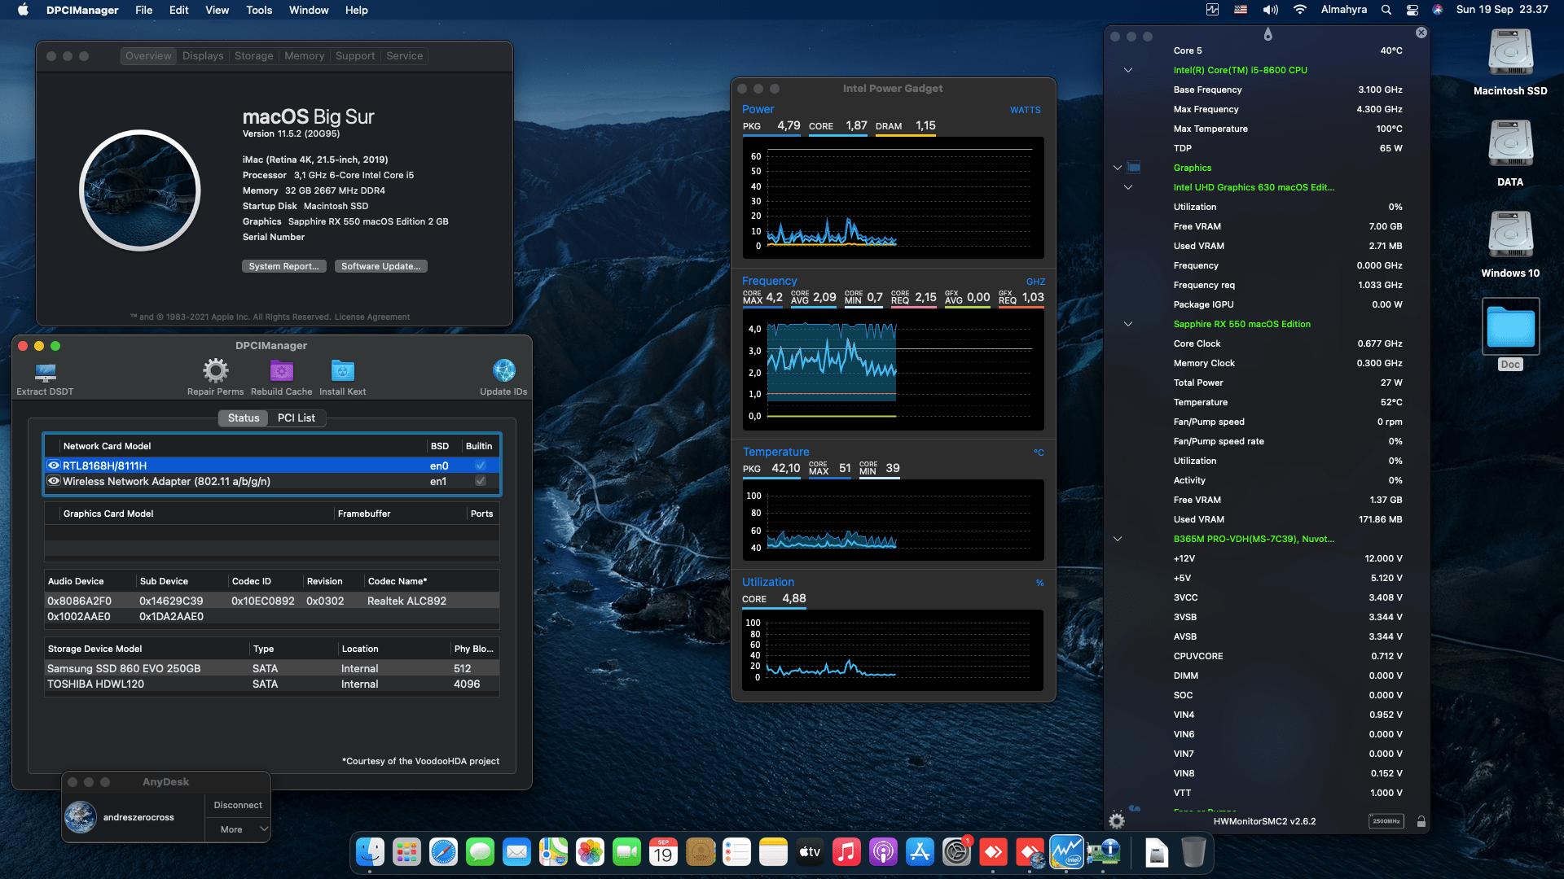This screenshot has width=1564, height=879.
Task: Open the Trash in the dock
Action: click(1193, 852)
